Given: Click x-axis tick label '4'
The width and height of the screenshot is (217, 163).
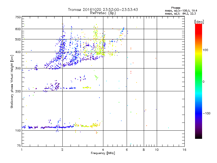Looking at the screenshot, I should 103,150.
